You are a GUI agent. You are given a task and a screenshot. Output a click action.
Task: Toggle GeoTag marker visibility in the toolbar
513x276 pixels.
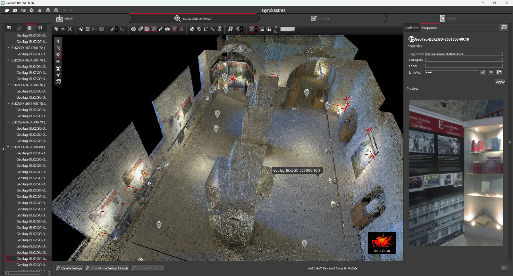coord(174,29)
